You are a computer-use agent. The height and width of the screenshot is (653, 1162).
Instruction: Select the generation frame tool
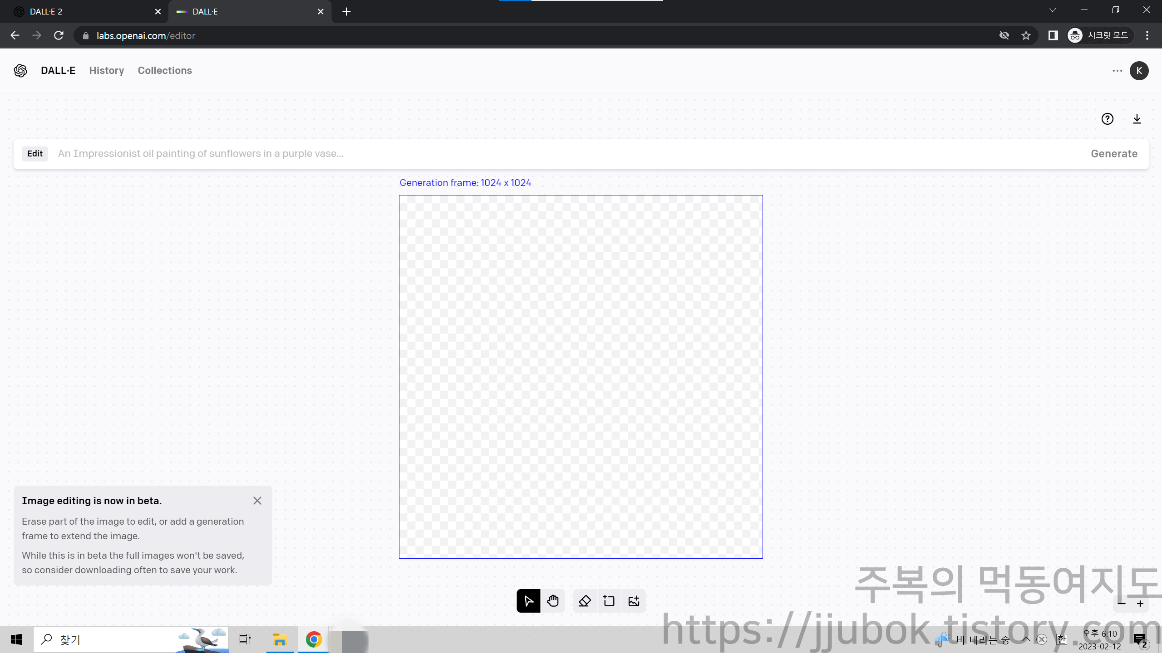(x=609, y=601)
